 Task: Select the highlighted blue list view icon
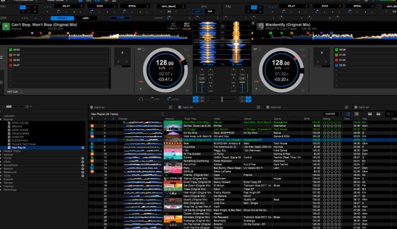[x=348, y=114]
